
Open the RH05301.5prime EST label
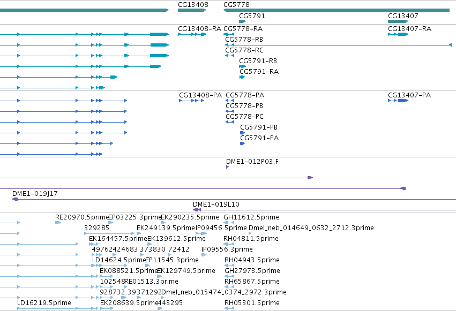click(x=252, y=303)
